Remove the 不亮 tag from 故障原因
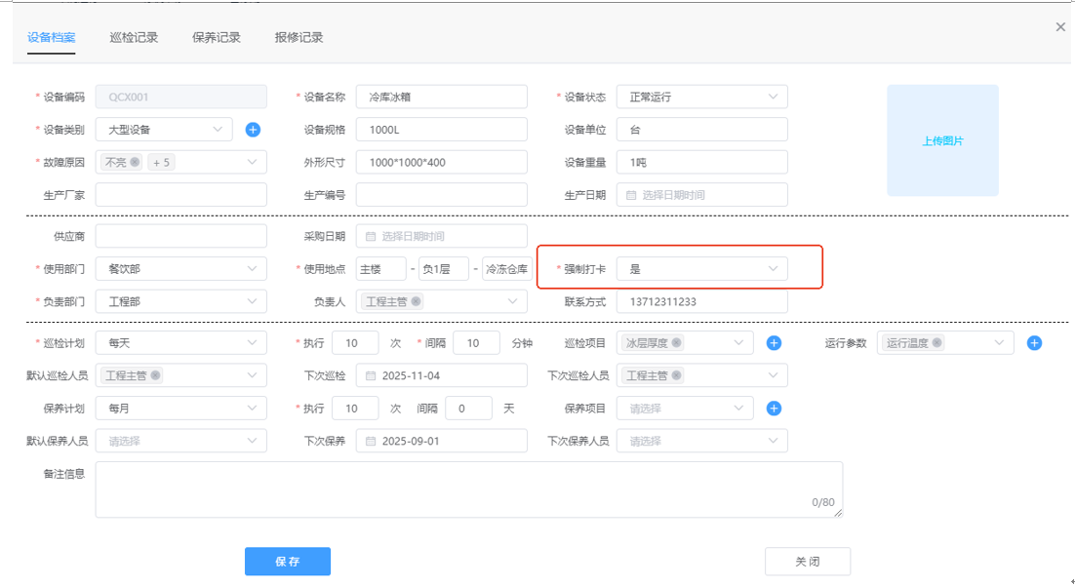 point(135,163)
